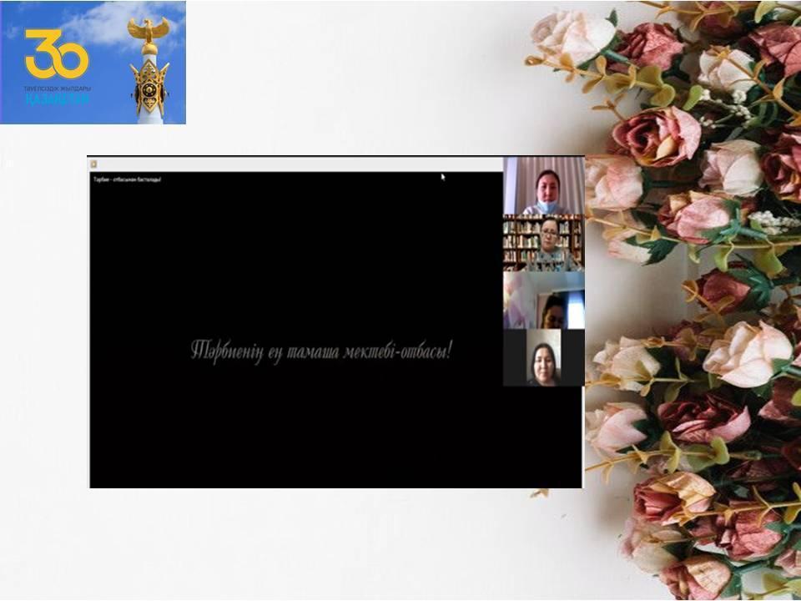801x601 pixels.
Task: Click the empty panel below the participant videos
Action: tap(542, 434)
